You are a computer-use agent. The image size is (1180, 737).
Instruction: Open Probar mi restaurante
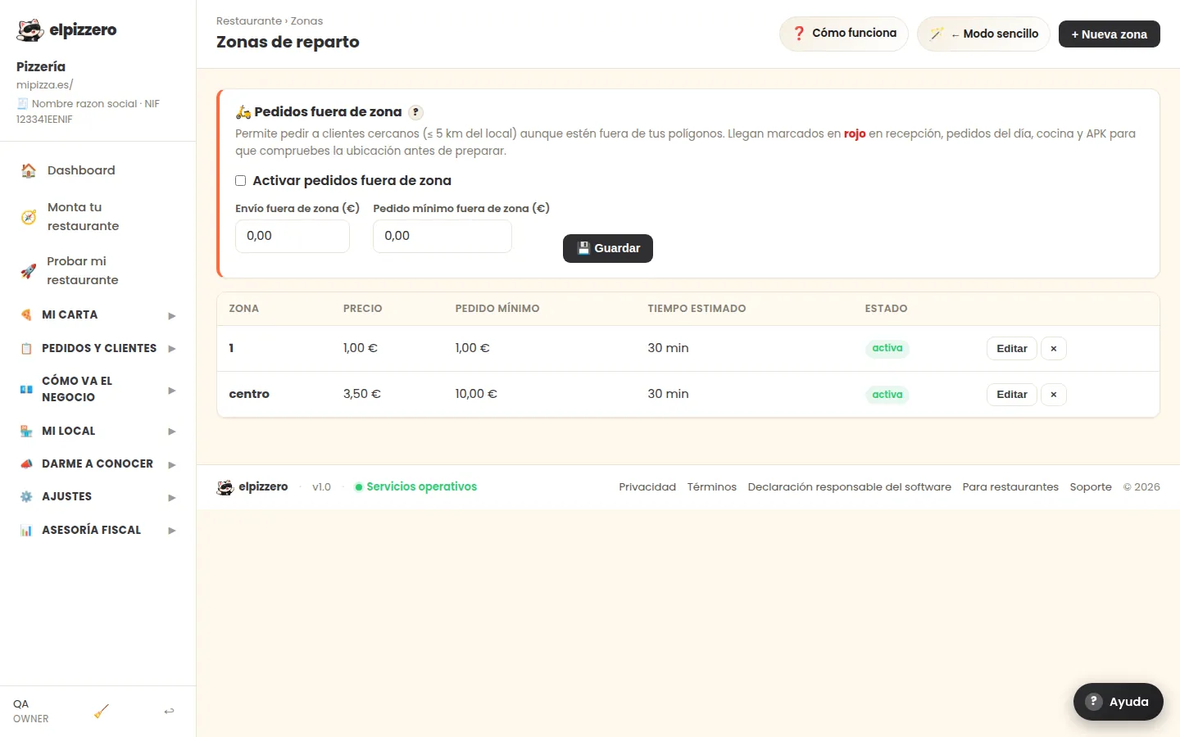(x=98, y=271)
